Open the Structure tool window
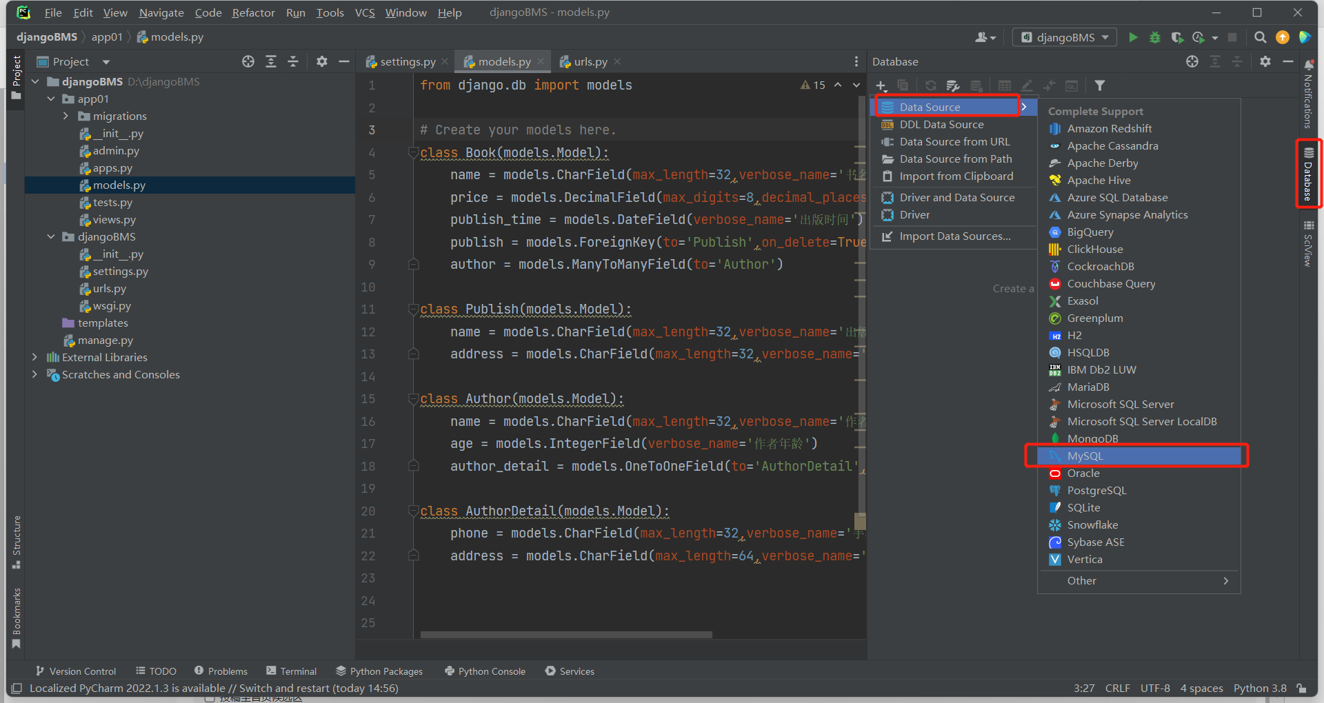Viewport: 1324px width, 703px height. [x=17, y=542]
